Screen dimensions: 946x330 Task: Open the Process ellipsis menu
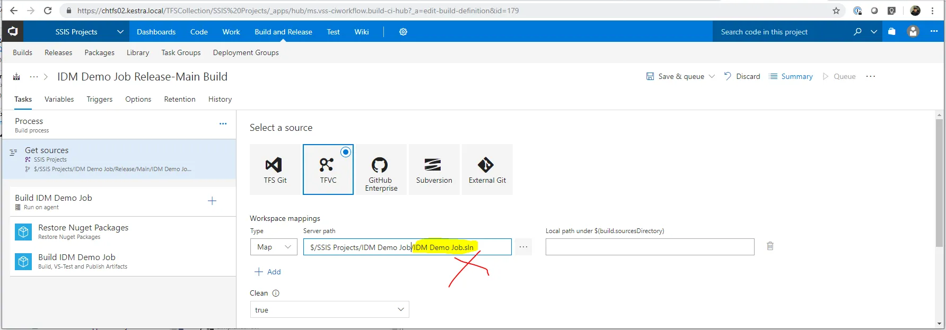223,124
